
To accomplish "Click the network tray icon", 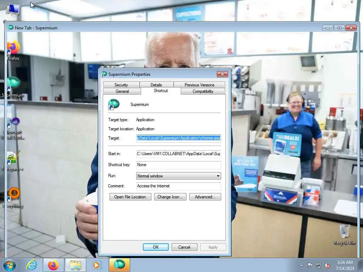I will (x=319, y=266).
